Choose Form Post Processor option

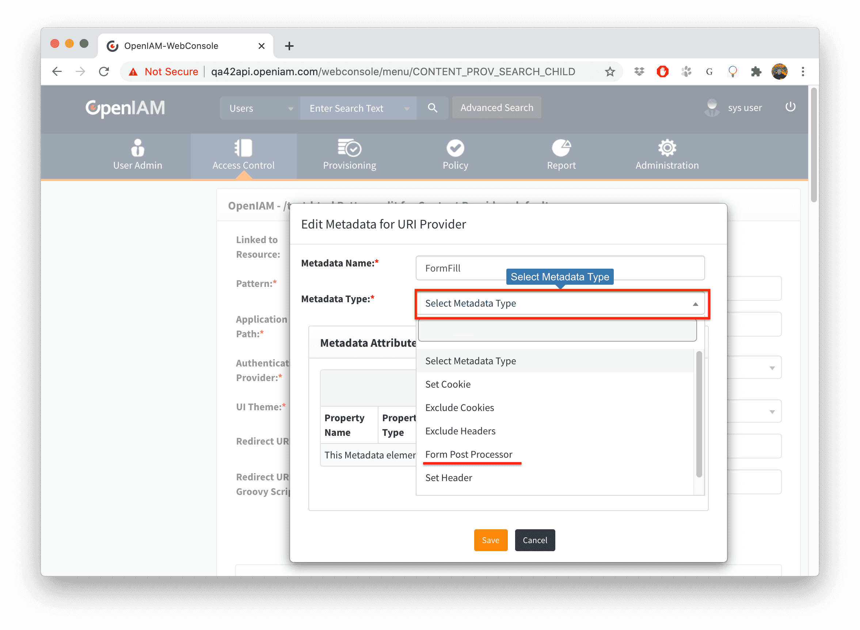(468, 454)
